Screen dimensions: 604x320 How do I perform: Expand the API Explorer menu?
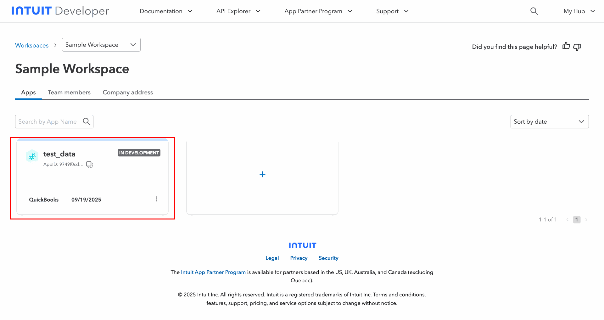238,11
